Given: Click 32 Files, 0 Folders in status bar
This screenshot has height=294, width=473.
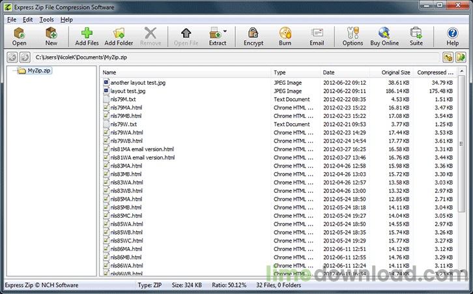Looking at the screenshot, I should pyautogui.click(x=278, y=286).
